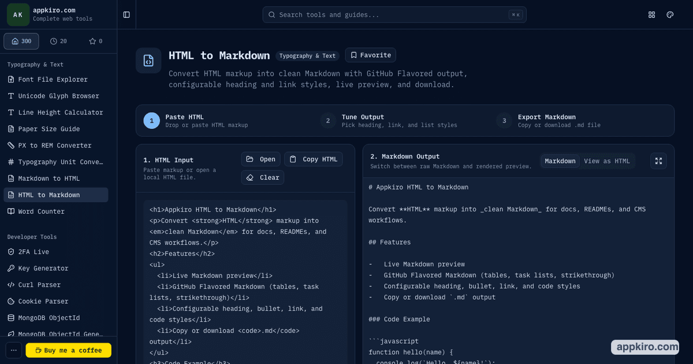Screen dimensions: 693x364
Task: Click inside the Markdown output area
Action: 519,272
